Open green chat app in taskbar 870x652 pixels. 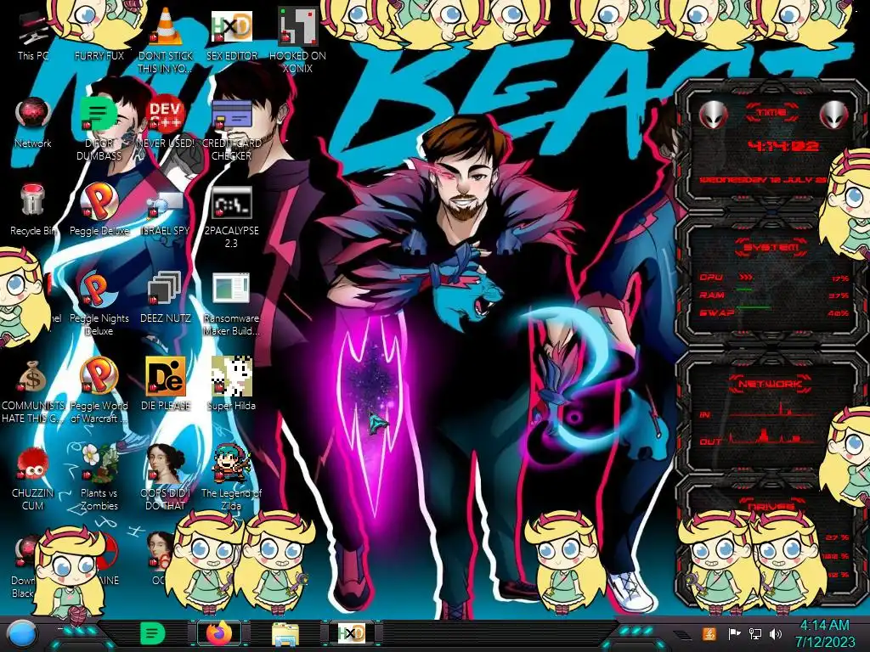[x=152, y=633]
